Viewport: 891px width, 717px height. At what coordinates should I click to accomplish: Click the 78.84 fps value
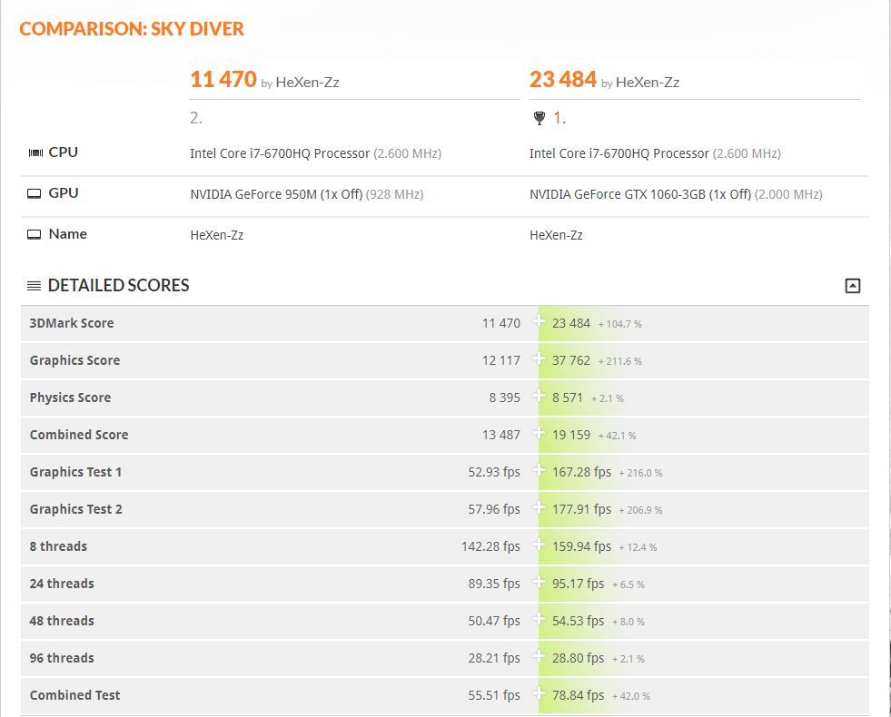pyautogui.click(x=578, y=695)
